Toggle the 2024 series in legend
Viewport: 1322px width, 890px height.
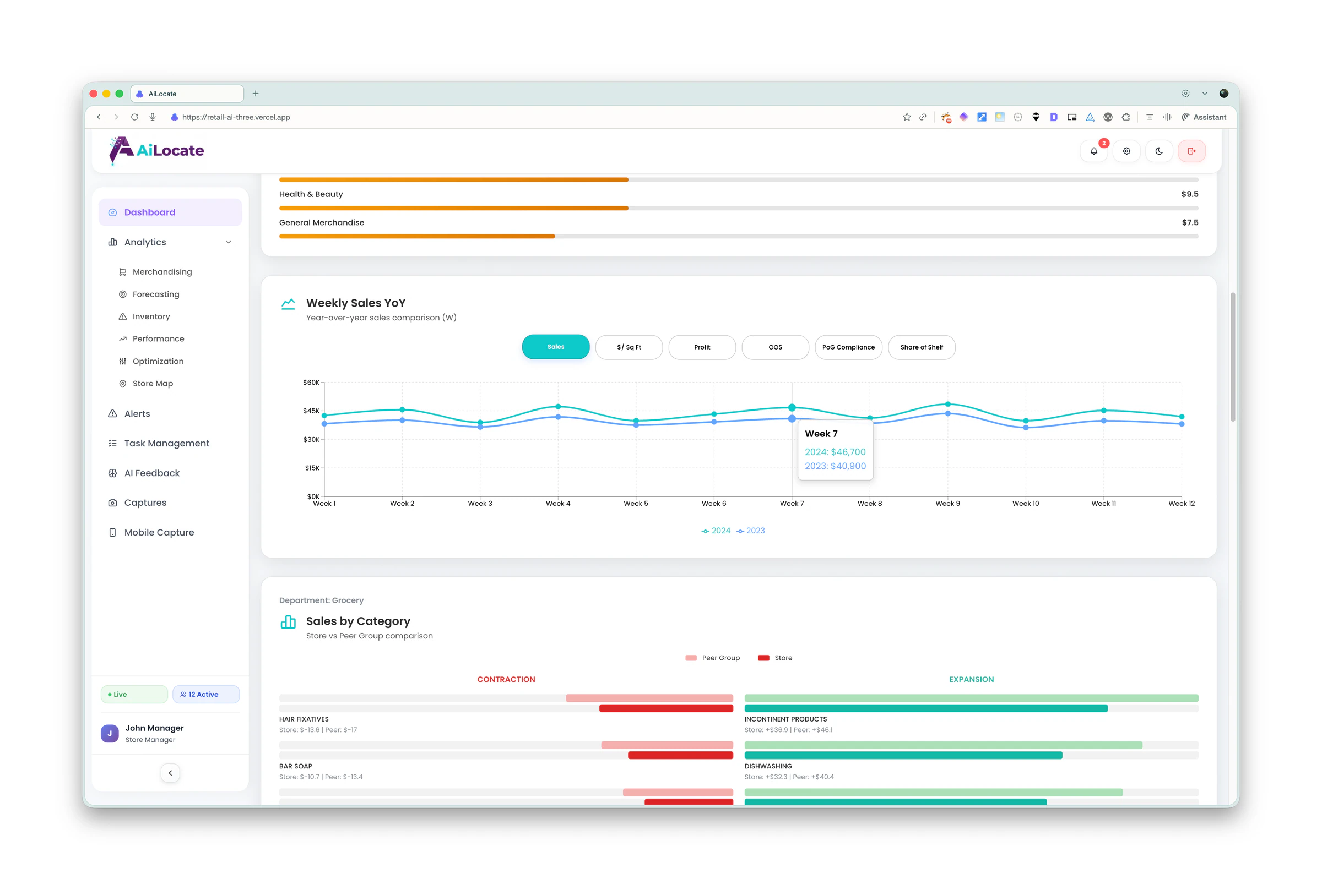point(716,531)
